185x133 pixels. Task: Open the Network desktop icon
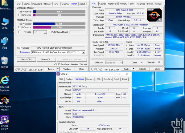click(x=5, y=41)
